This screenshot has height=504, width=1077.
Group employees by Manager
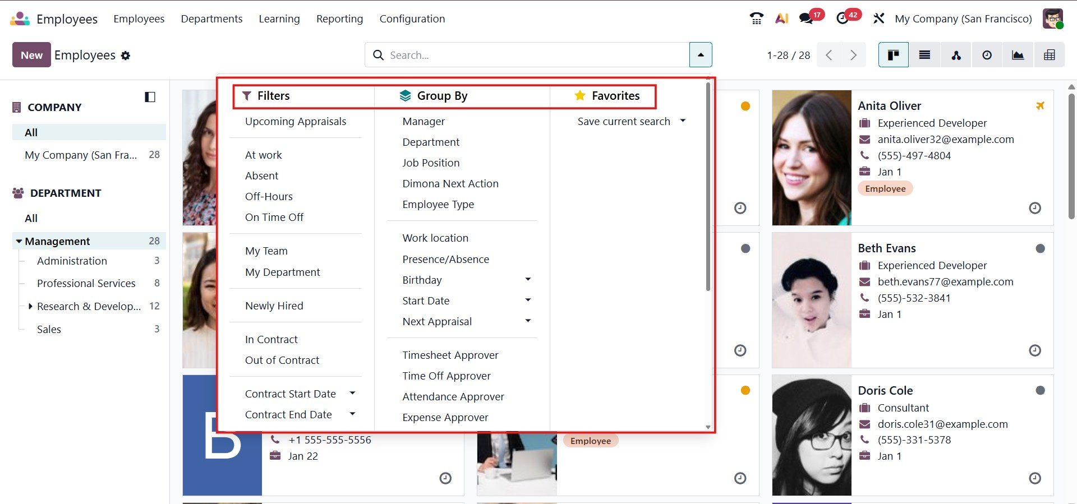[424, 121]
